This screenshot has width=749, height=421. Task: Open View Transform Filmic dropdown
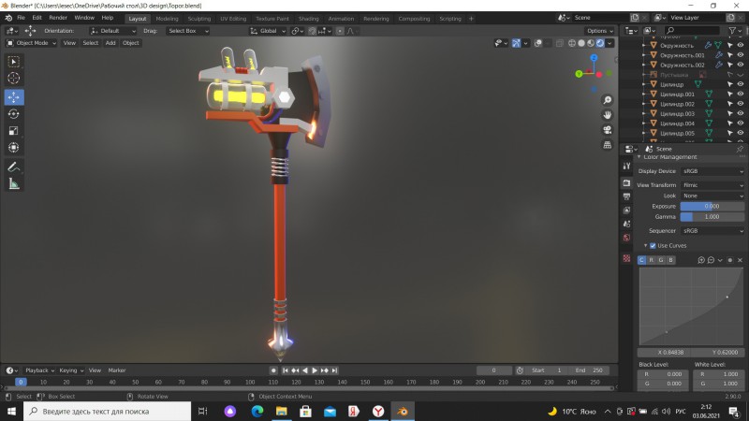(x=712, y=185)
